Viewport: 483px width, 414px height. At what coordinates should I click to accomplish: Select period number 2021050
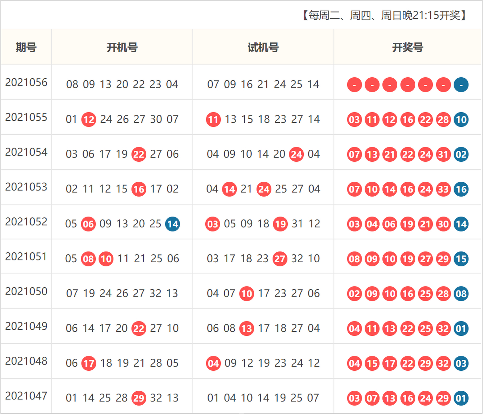coord(26,291)
